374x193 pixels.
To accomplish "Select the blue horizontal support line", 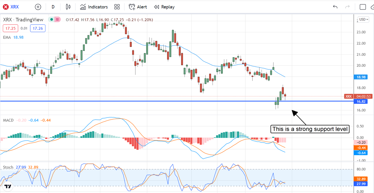I will click(156, 101).
